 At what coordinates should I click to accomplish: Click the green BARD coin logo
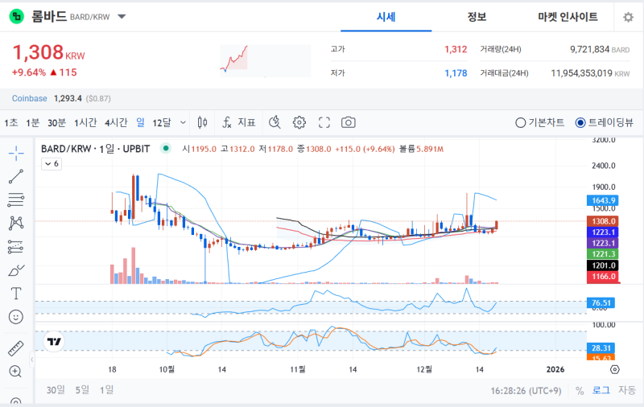(16, 16)
